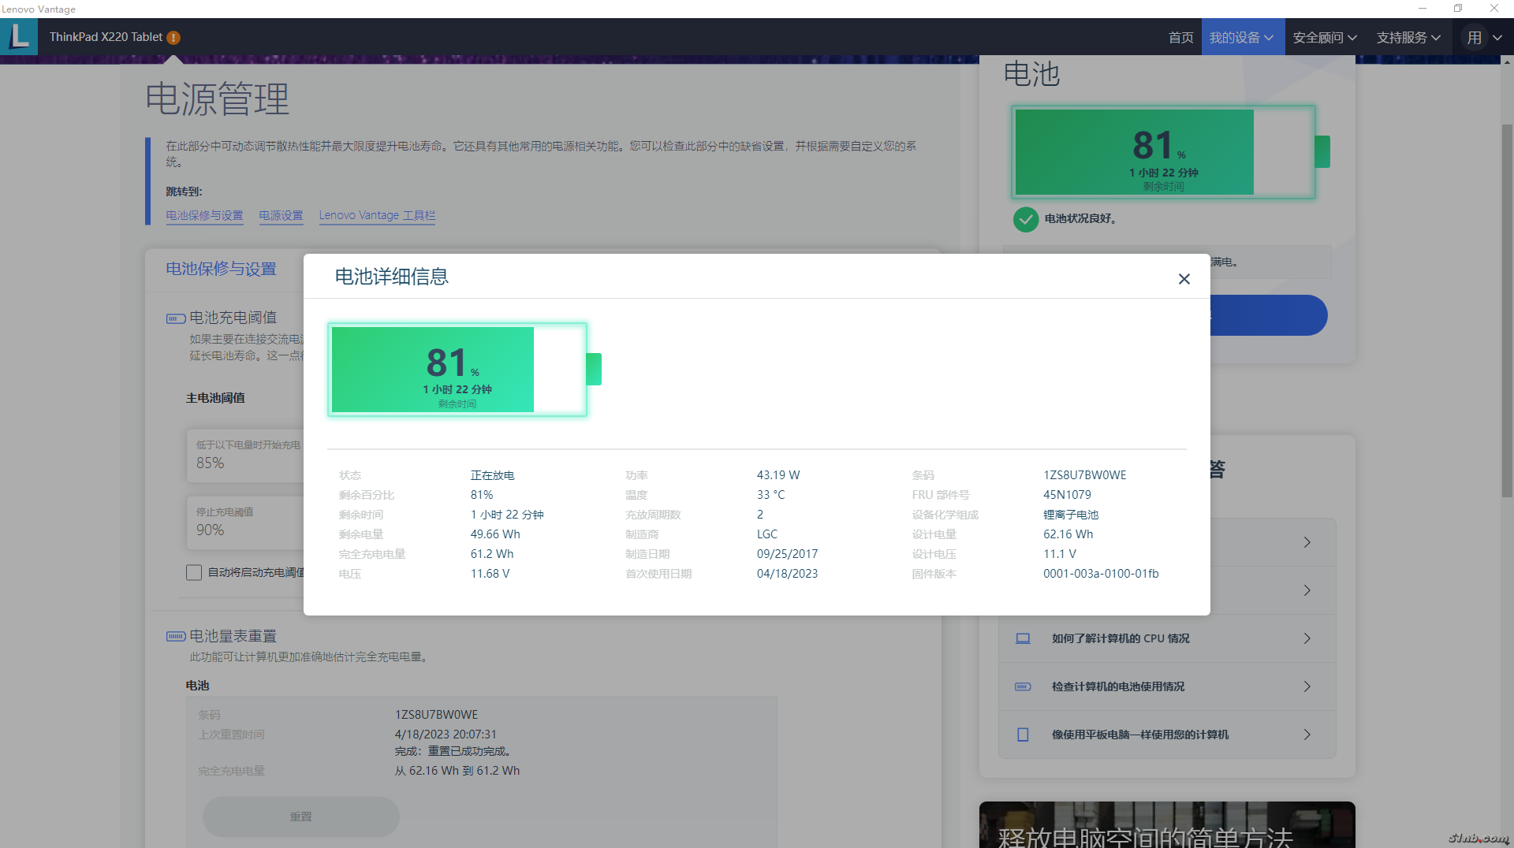Viewport: 1514px width, 848px height.
Task: Jump to the 电池保修与设置 link
Action: (x=204, y=215)
